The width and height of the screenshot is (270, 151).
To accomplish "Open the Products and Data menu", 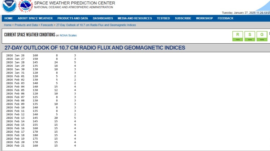I will (73, 18).
